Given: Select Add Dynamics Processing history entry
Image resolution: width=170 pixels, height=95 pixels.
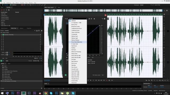Looking at the screenshot, I should [10, 81].
